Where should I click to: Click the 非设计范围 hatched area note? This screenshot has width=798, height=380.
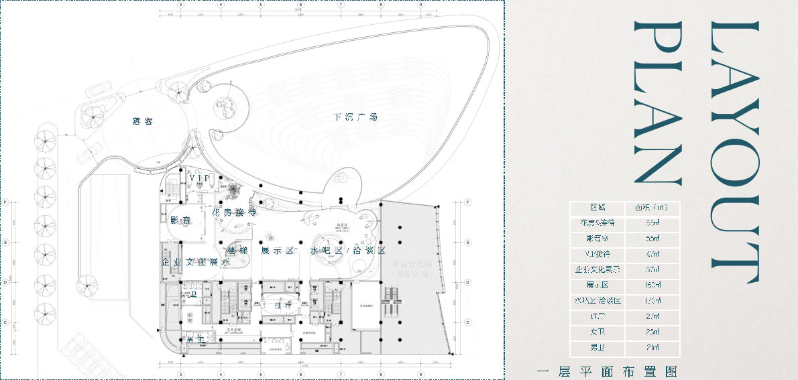(x=412, y=269)
